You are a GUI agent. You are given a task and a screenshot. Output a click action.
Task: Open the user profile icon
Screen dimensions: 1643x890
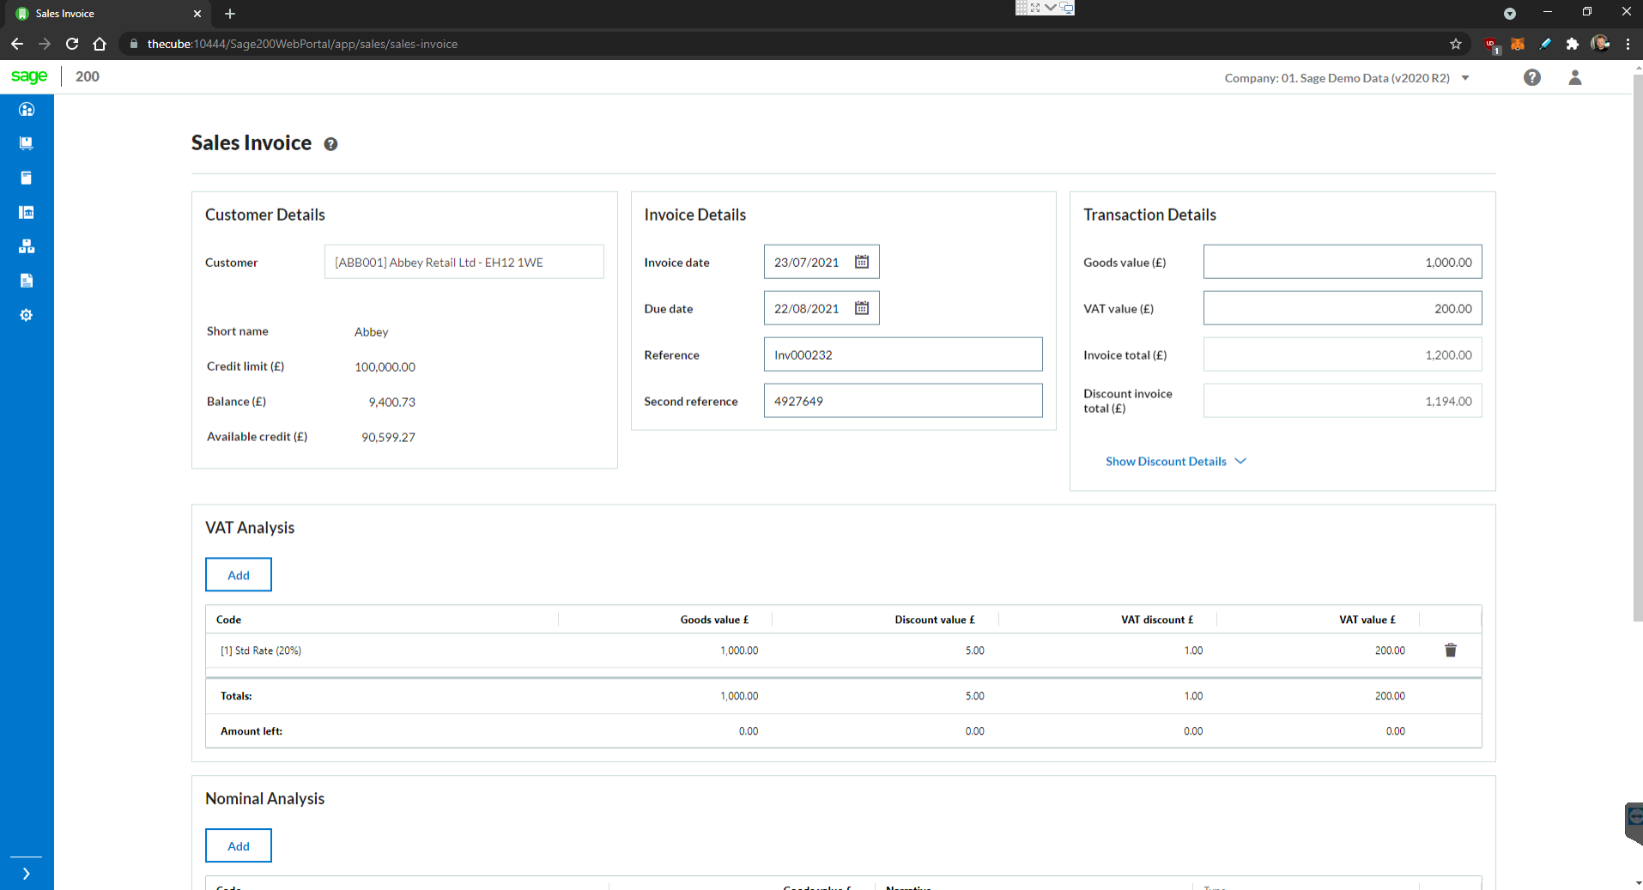(x=1575, y=77)
